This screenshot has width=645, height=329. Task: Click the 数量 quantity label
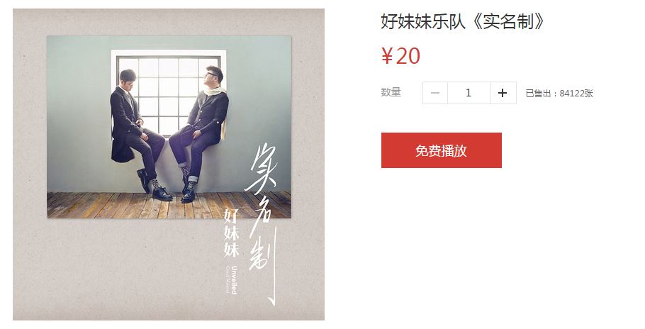point(391,92)
